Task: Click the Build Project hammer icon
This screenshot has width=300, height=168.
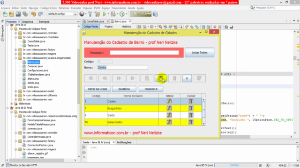Action: (90, 14)
